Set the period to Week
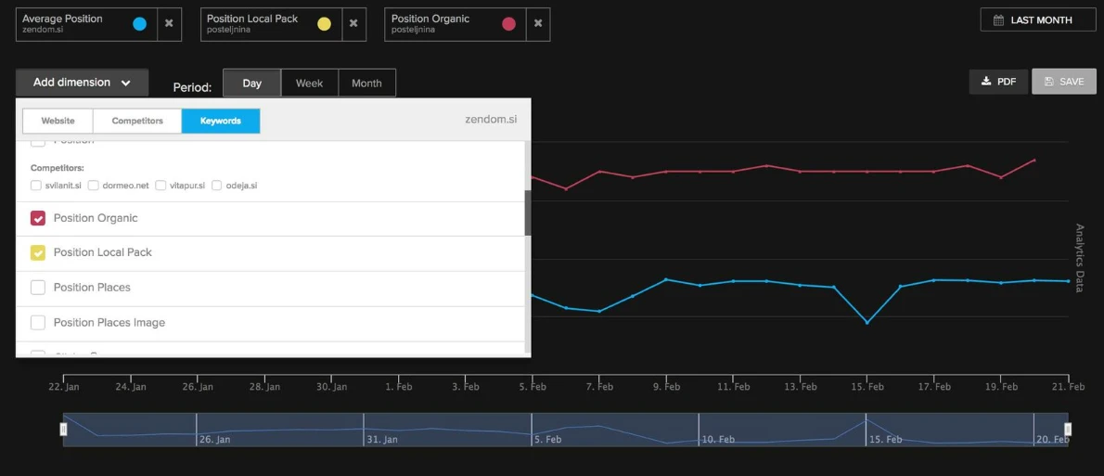The image size is (1104, 476). (309, 83)
